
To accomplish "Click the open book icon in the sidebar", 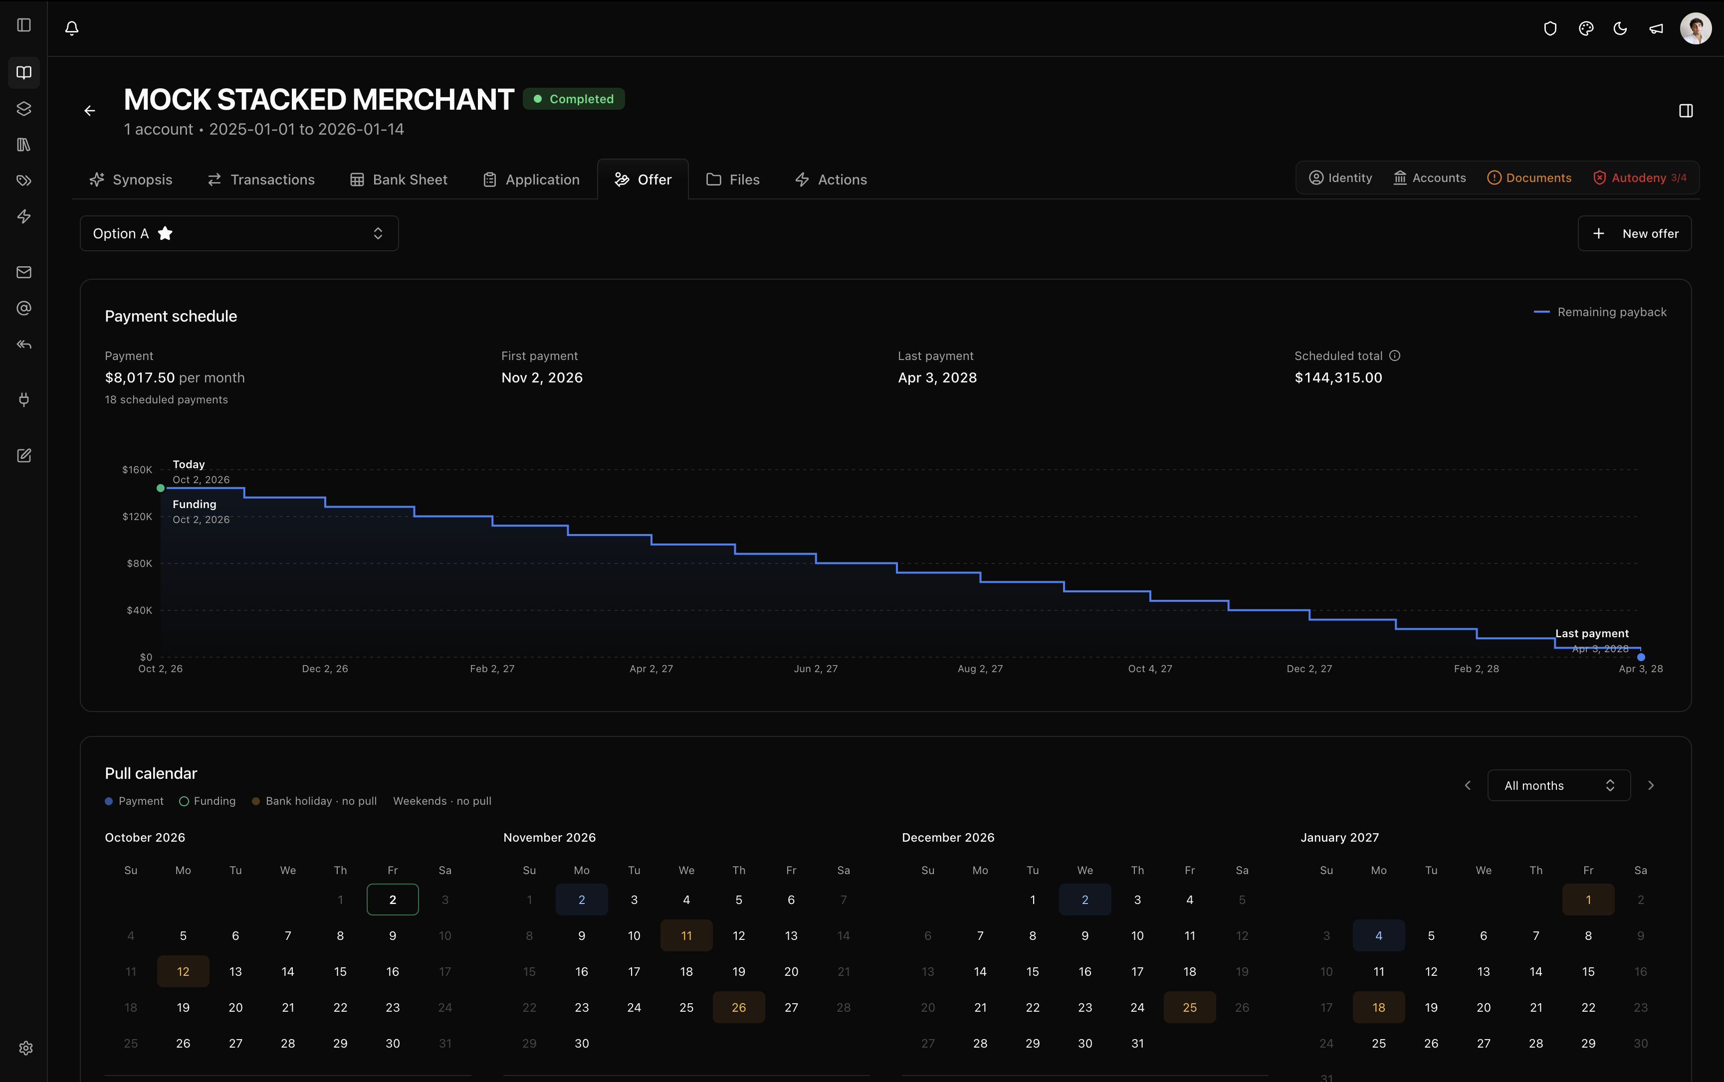I will click(23, 72).
